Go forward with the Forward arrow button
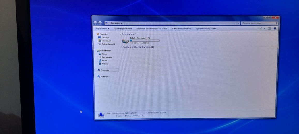 [100, 23]
